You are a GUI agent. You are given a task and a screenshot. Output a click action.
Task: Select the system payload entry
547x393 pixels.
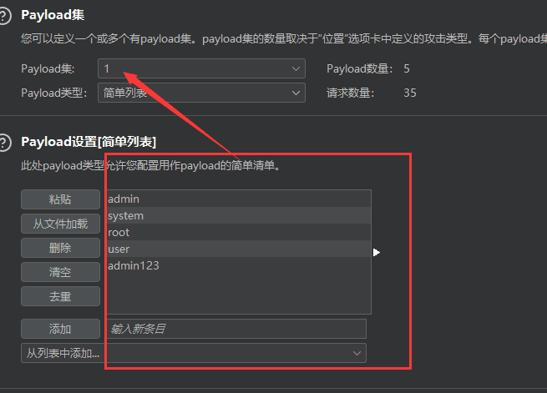pos(237,215)
